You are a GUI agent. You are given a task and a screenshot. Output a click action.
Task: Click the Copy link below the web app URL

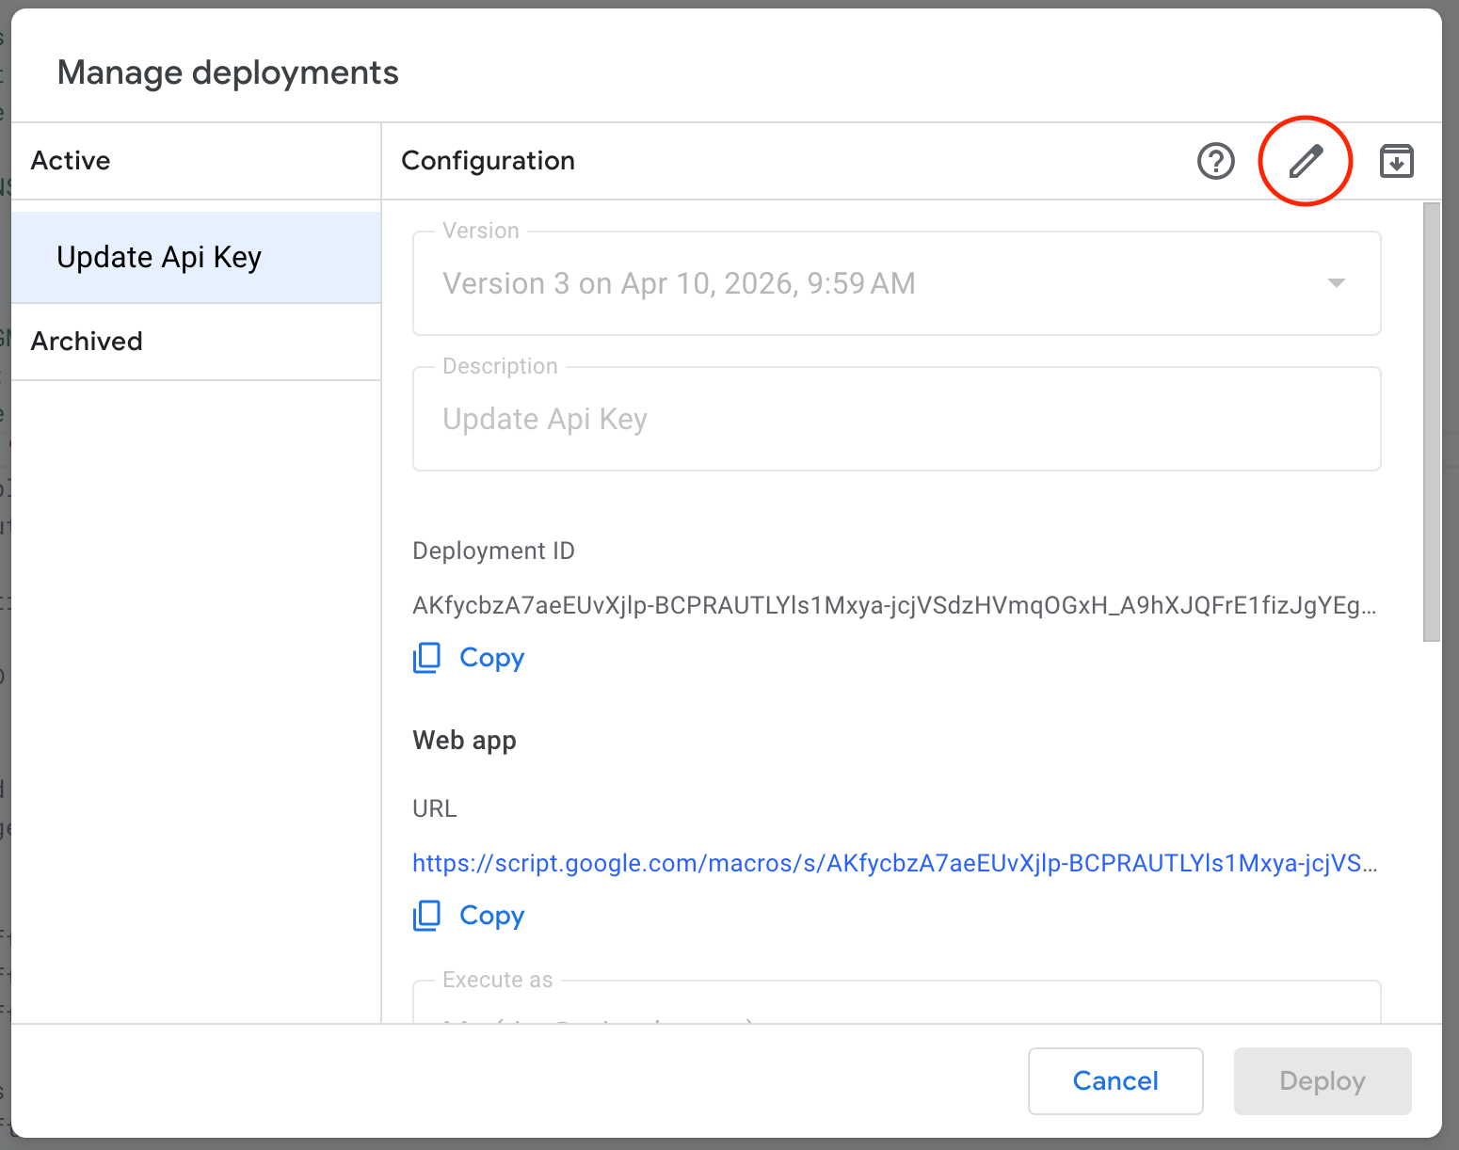tap(491, 915)
